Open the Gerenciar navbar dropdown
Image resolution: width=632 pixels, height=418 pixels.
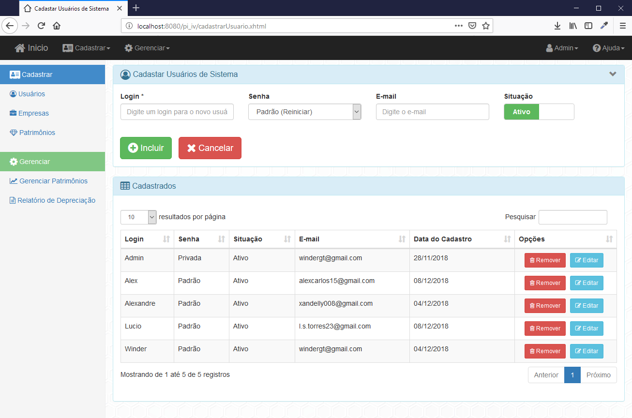(147, 48)
